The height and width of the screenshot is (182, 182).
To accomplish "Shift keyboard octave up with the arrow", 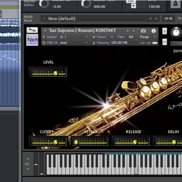I will (x=28, y=159).
